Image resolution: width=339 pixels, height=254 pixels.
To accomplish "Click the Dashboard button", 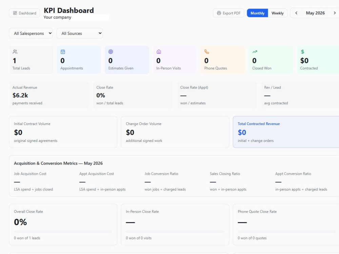I will tap(24, 13).
